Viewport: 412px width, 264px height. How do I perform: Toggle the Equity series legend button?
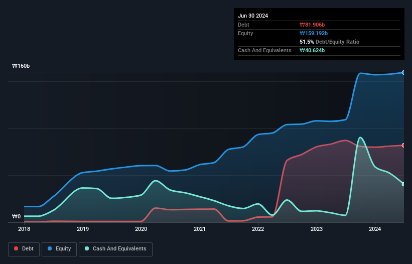(59, 249)
